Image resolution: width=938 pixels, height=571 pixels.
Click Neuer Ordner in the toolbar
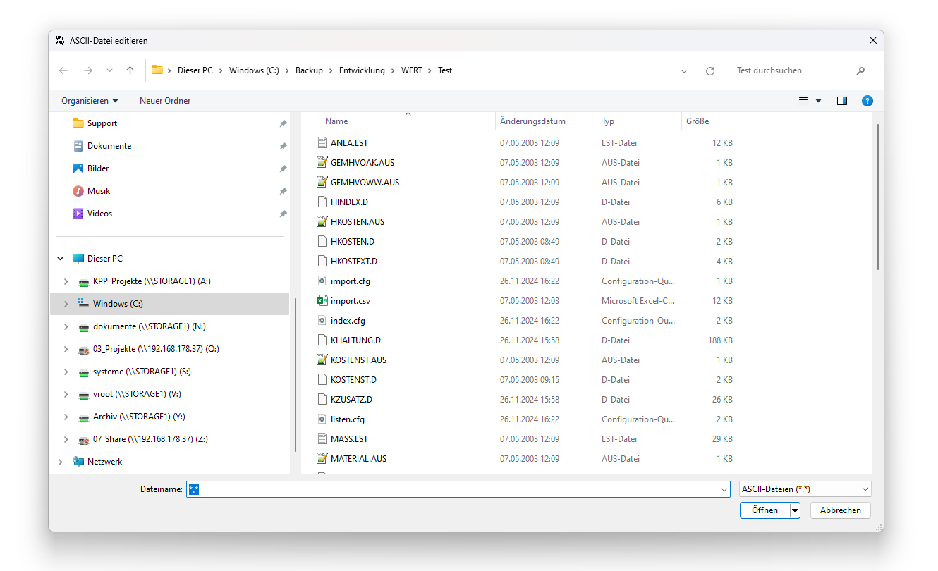click(x=165, y=101)
